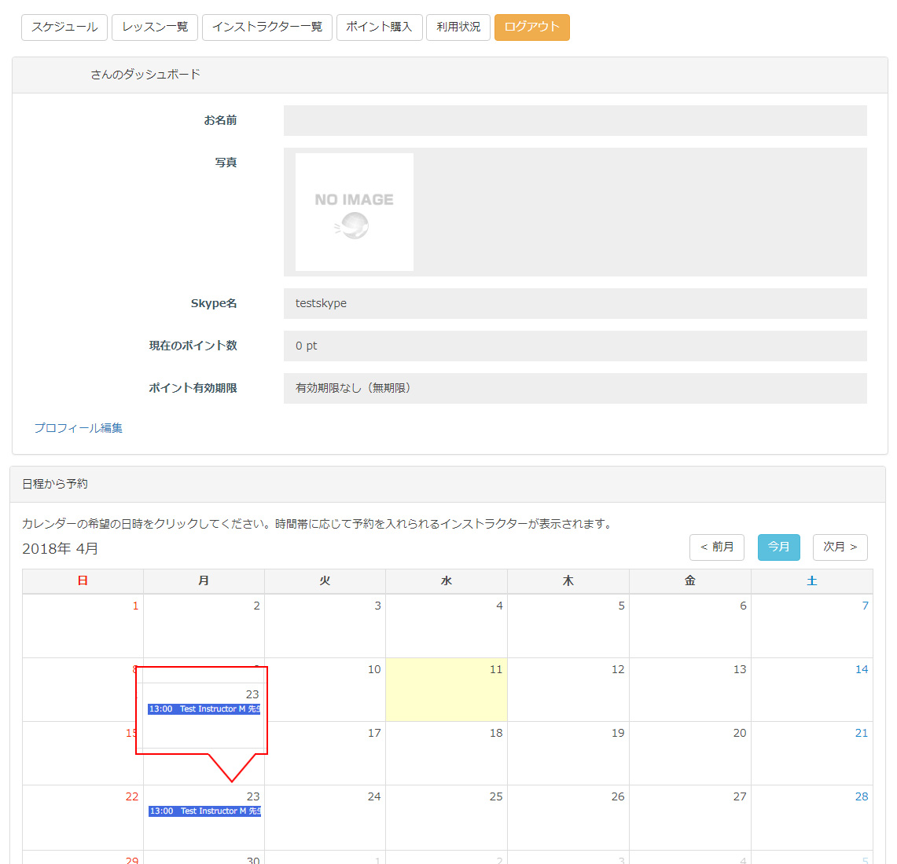Select April 25 on the calendar

tap(447, 817)
